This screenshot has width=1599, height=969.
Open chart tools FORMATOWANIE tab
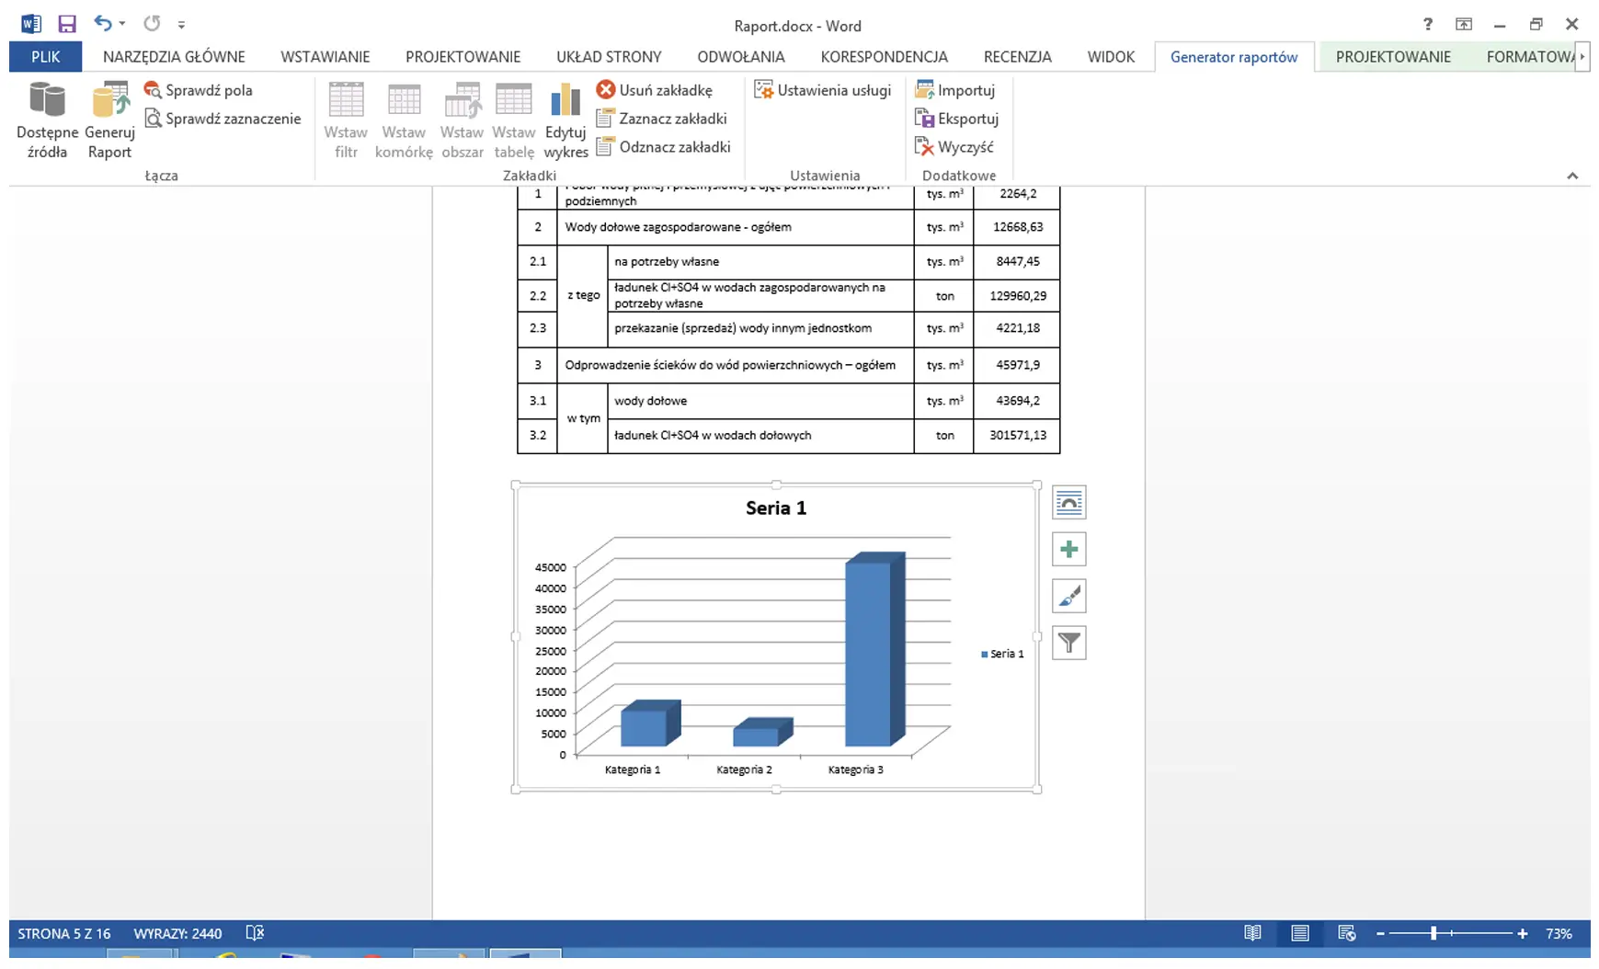1529,57
